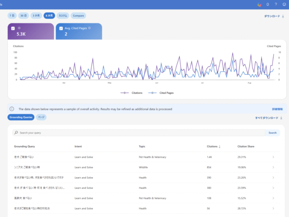Click the Search your query field

pyautogui.click(x=139, y=132)
